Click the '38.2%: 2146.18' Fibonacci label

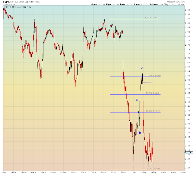153,111
